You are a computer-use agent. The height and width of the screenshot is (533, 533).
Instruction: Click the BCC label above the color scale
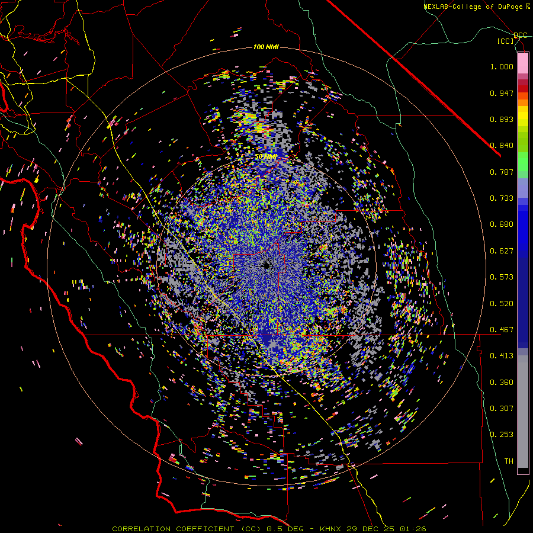tap(520, 36)
